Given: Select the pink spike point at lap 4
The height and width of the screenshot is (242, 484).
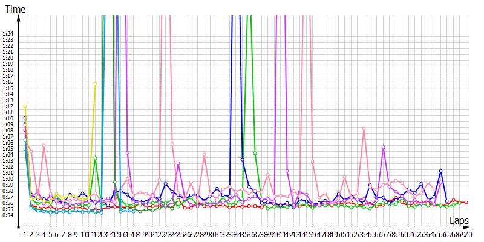Looking at the screenshot, I should click(44, 145).
